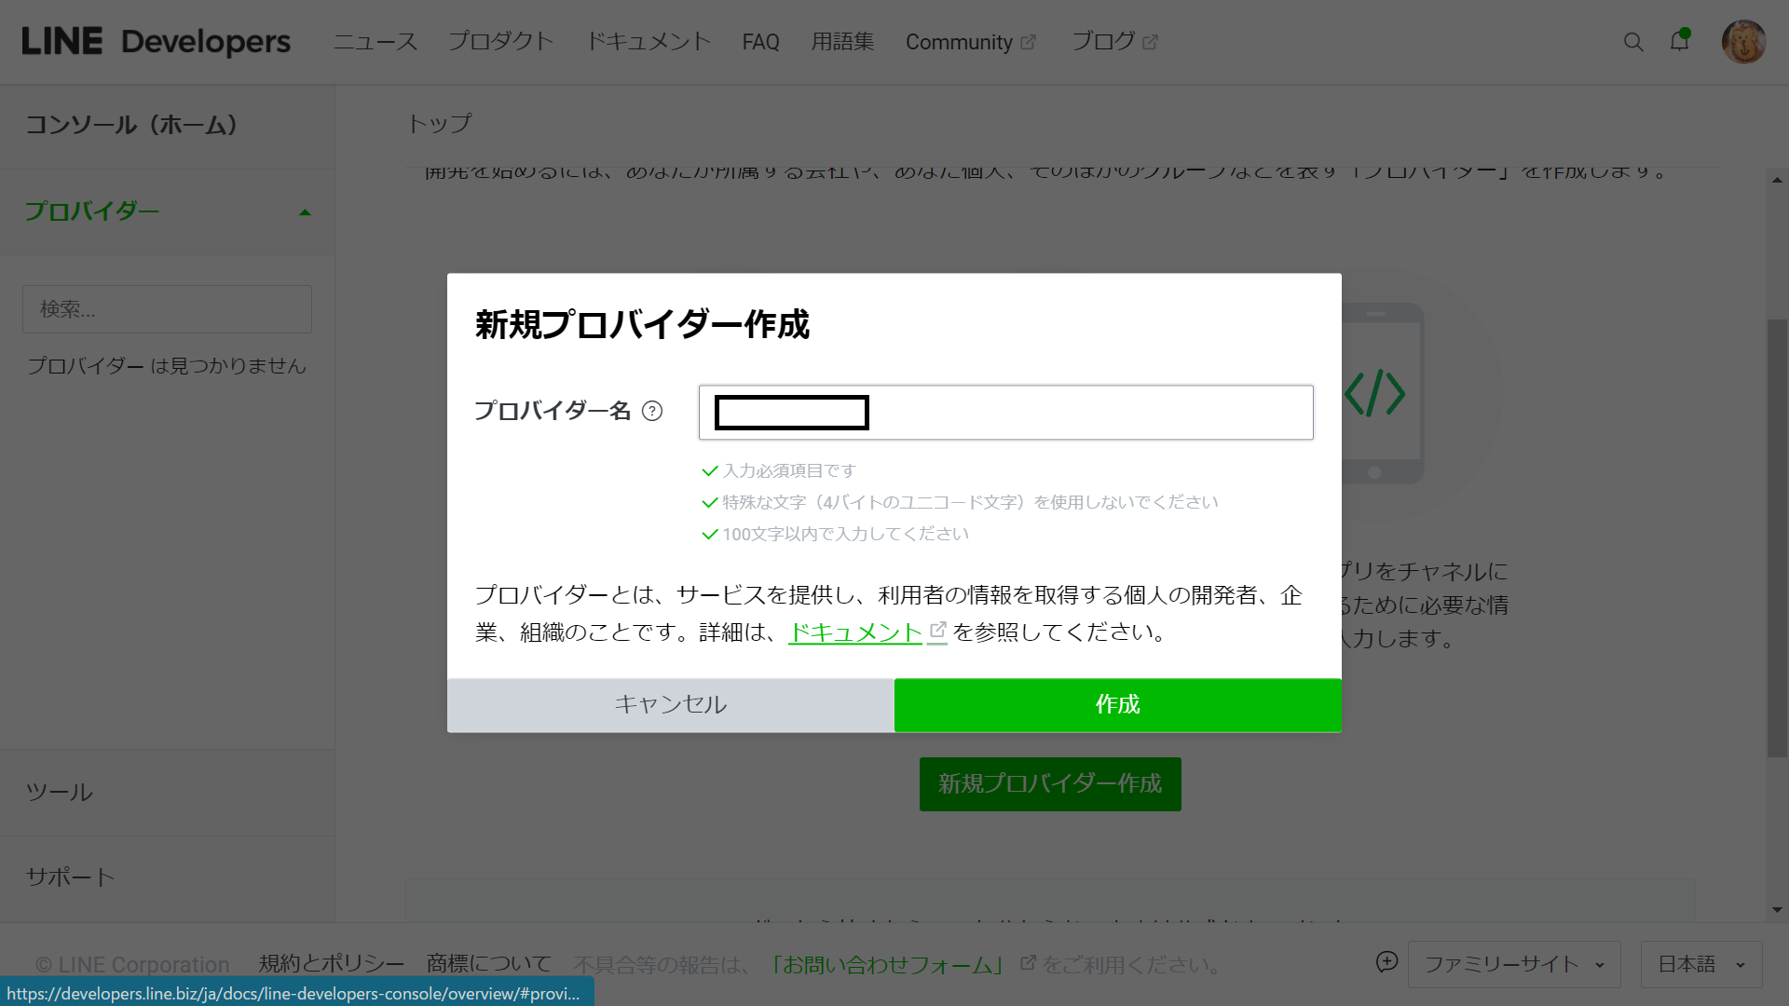Click the LINE Developers logo
This screenshot has height=1006, width=1789.
click(x=156, y=42)
